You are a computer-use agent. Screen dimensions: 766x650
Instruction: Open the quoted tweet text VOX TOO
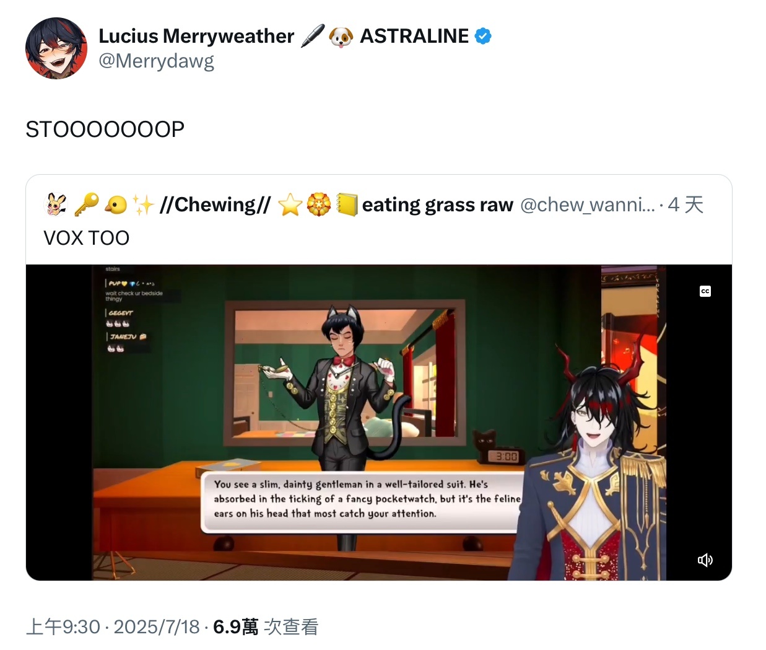pos(87,238)
